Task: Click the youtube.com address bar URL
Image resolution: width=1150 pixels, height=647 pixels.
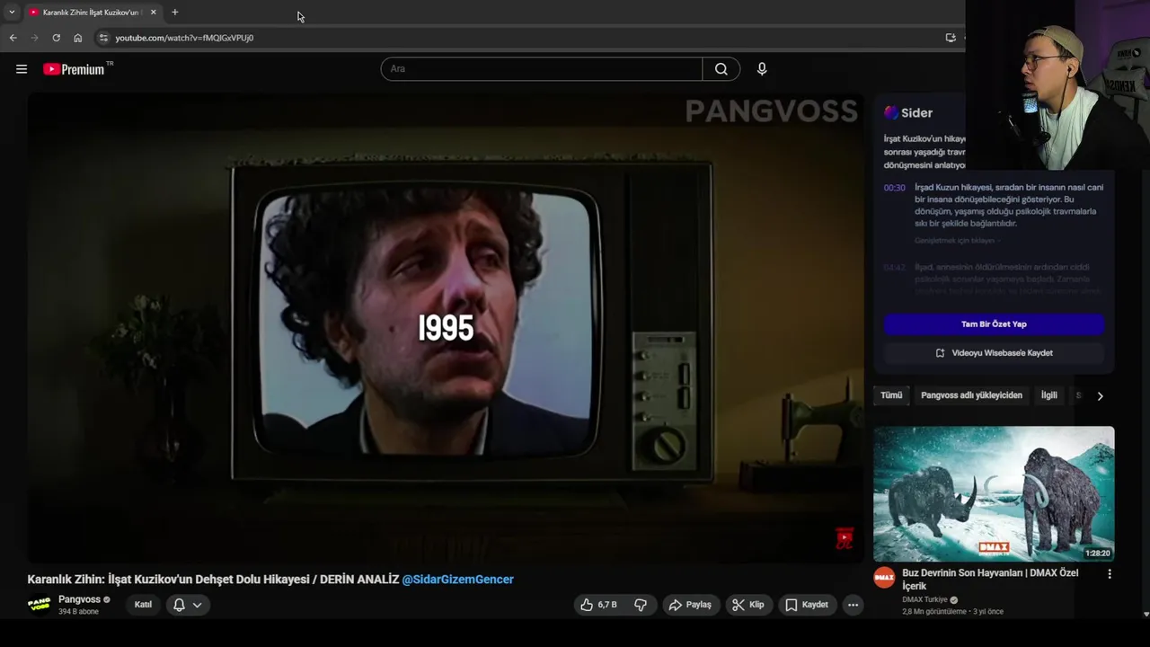Action: (x=184, y=38)
